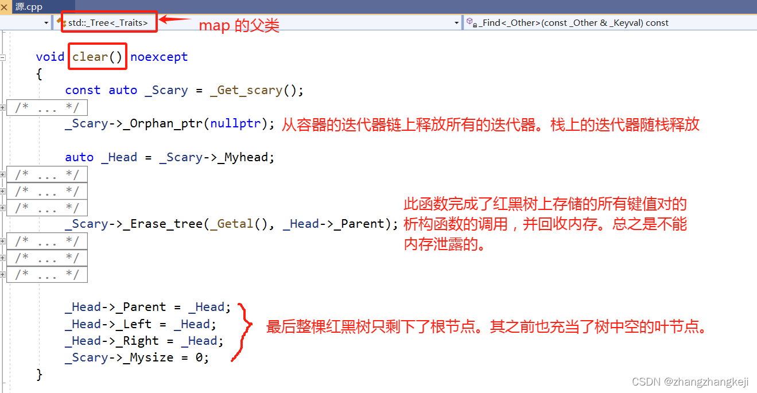This screenshot has width=757, height=393.
Task: Click the _Head->_Parent = _Head; line
Action: click(148, 307)
